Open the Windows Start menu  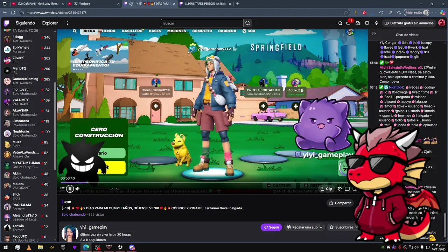[6, 247]
